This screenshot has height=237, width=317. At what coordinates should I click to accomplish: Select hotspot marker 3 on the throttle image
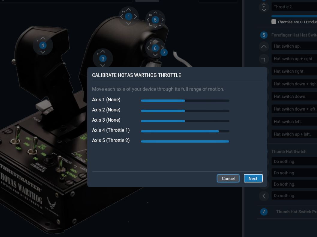pyautogui.click(x=103, y=59)
